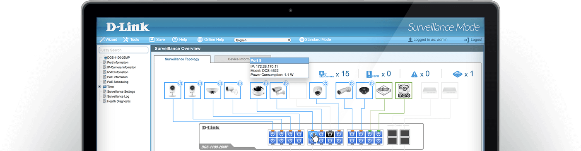Viewport: 581px width, 151px height.
Task: Open Port Information in the tree
Action: click(x=116, y=62)
